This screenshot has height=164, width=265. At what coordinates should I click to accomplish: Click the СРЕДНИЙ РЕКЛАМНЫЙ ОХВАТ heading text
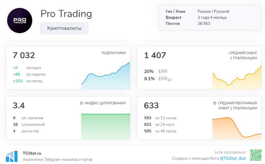[237, 106]
